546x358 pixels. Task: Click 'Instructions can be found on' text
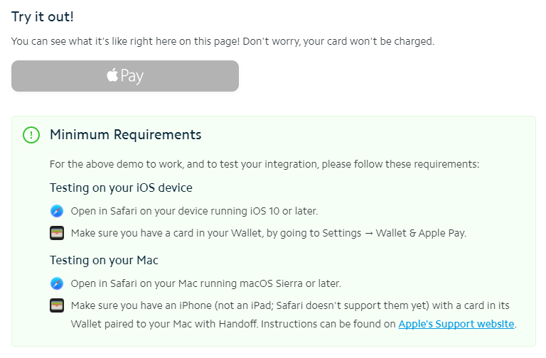click(x=328, y=324)
